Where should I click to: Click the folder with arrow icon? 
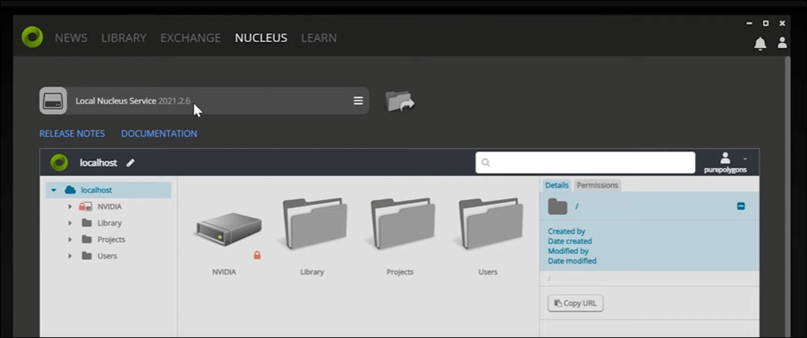399,101
